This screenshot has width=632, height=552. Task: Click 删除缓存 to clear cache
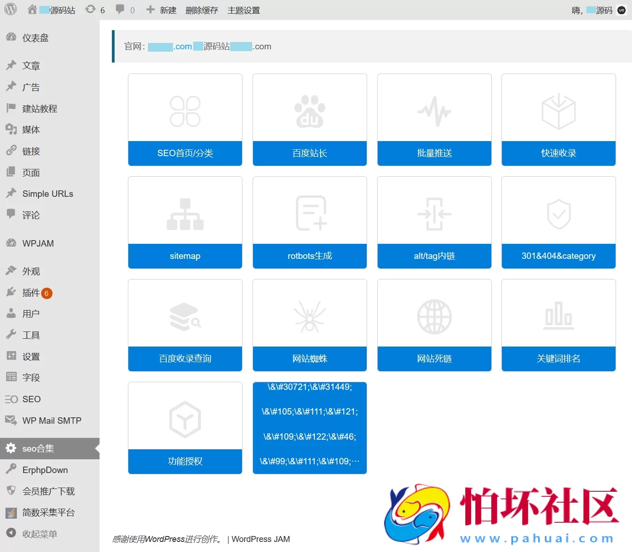[x=201, y=10]
